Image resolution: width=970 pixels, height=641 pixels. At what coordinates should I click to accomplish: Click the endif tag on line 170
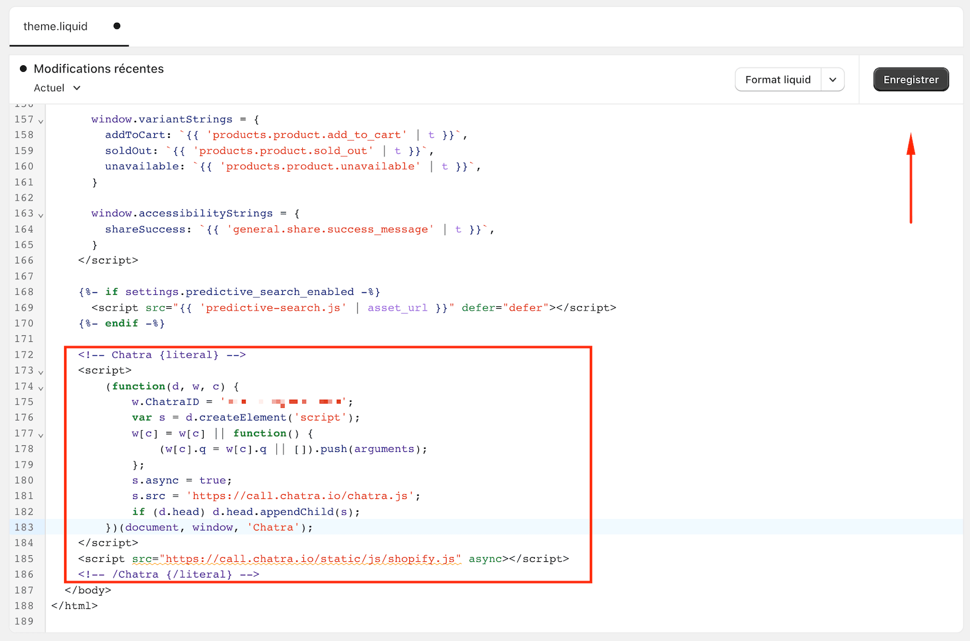(121, 323)
